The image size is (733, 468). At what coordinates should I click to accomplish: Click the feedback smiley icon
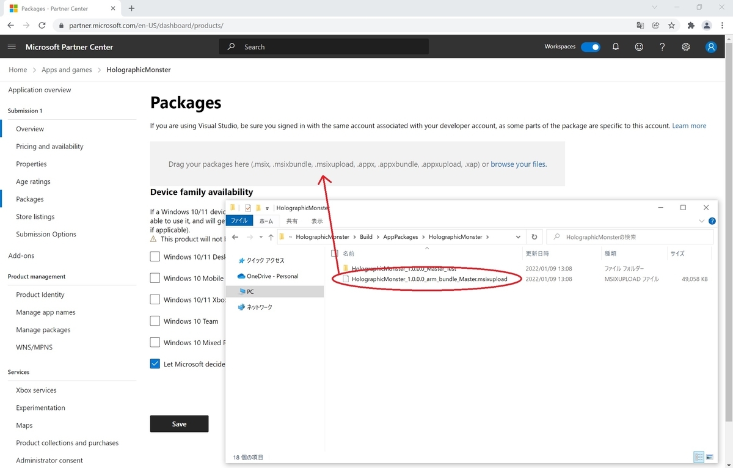click(x=639, y=47)
